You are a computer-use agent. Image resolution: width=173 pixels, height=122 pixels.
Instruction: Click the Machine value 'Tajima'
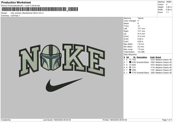[140, 18]
